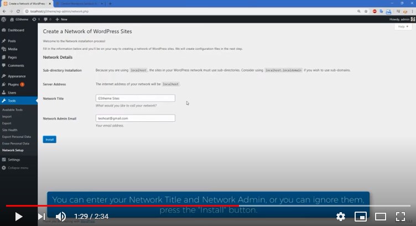Click the Pages icon in sidebar
This screenshot has height=226, width=416.
tap(4, 58)
